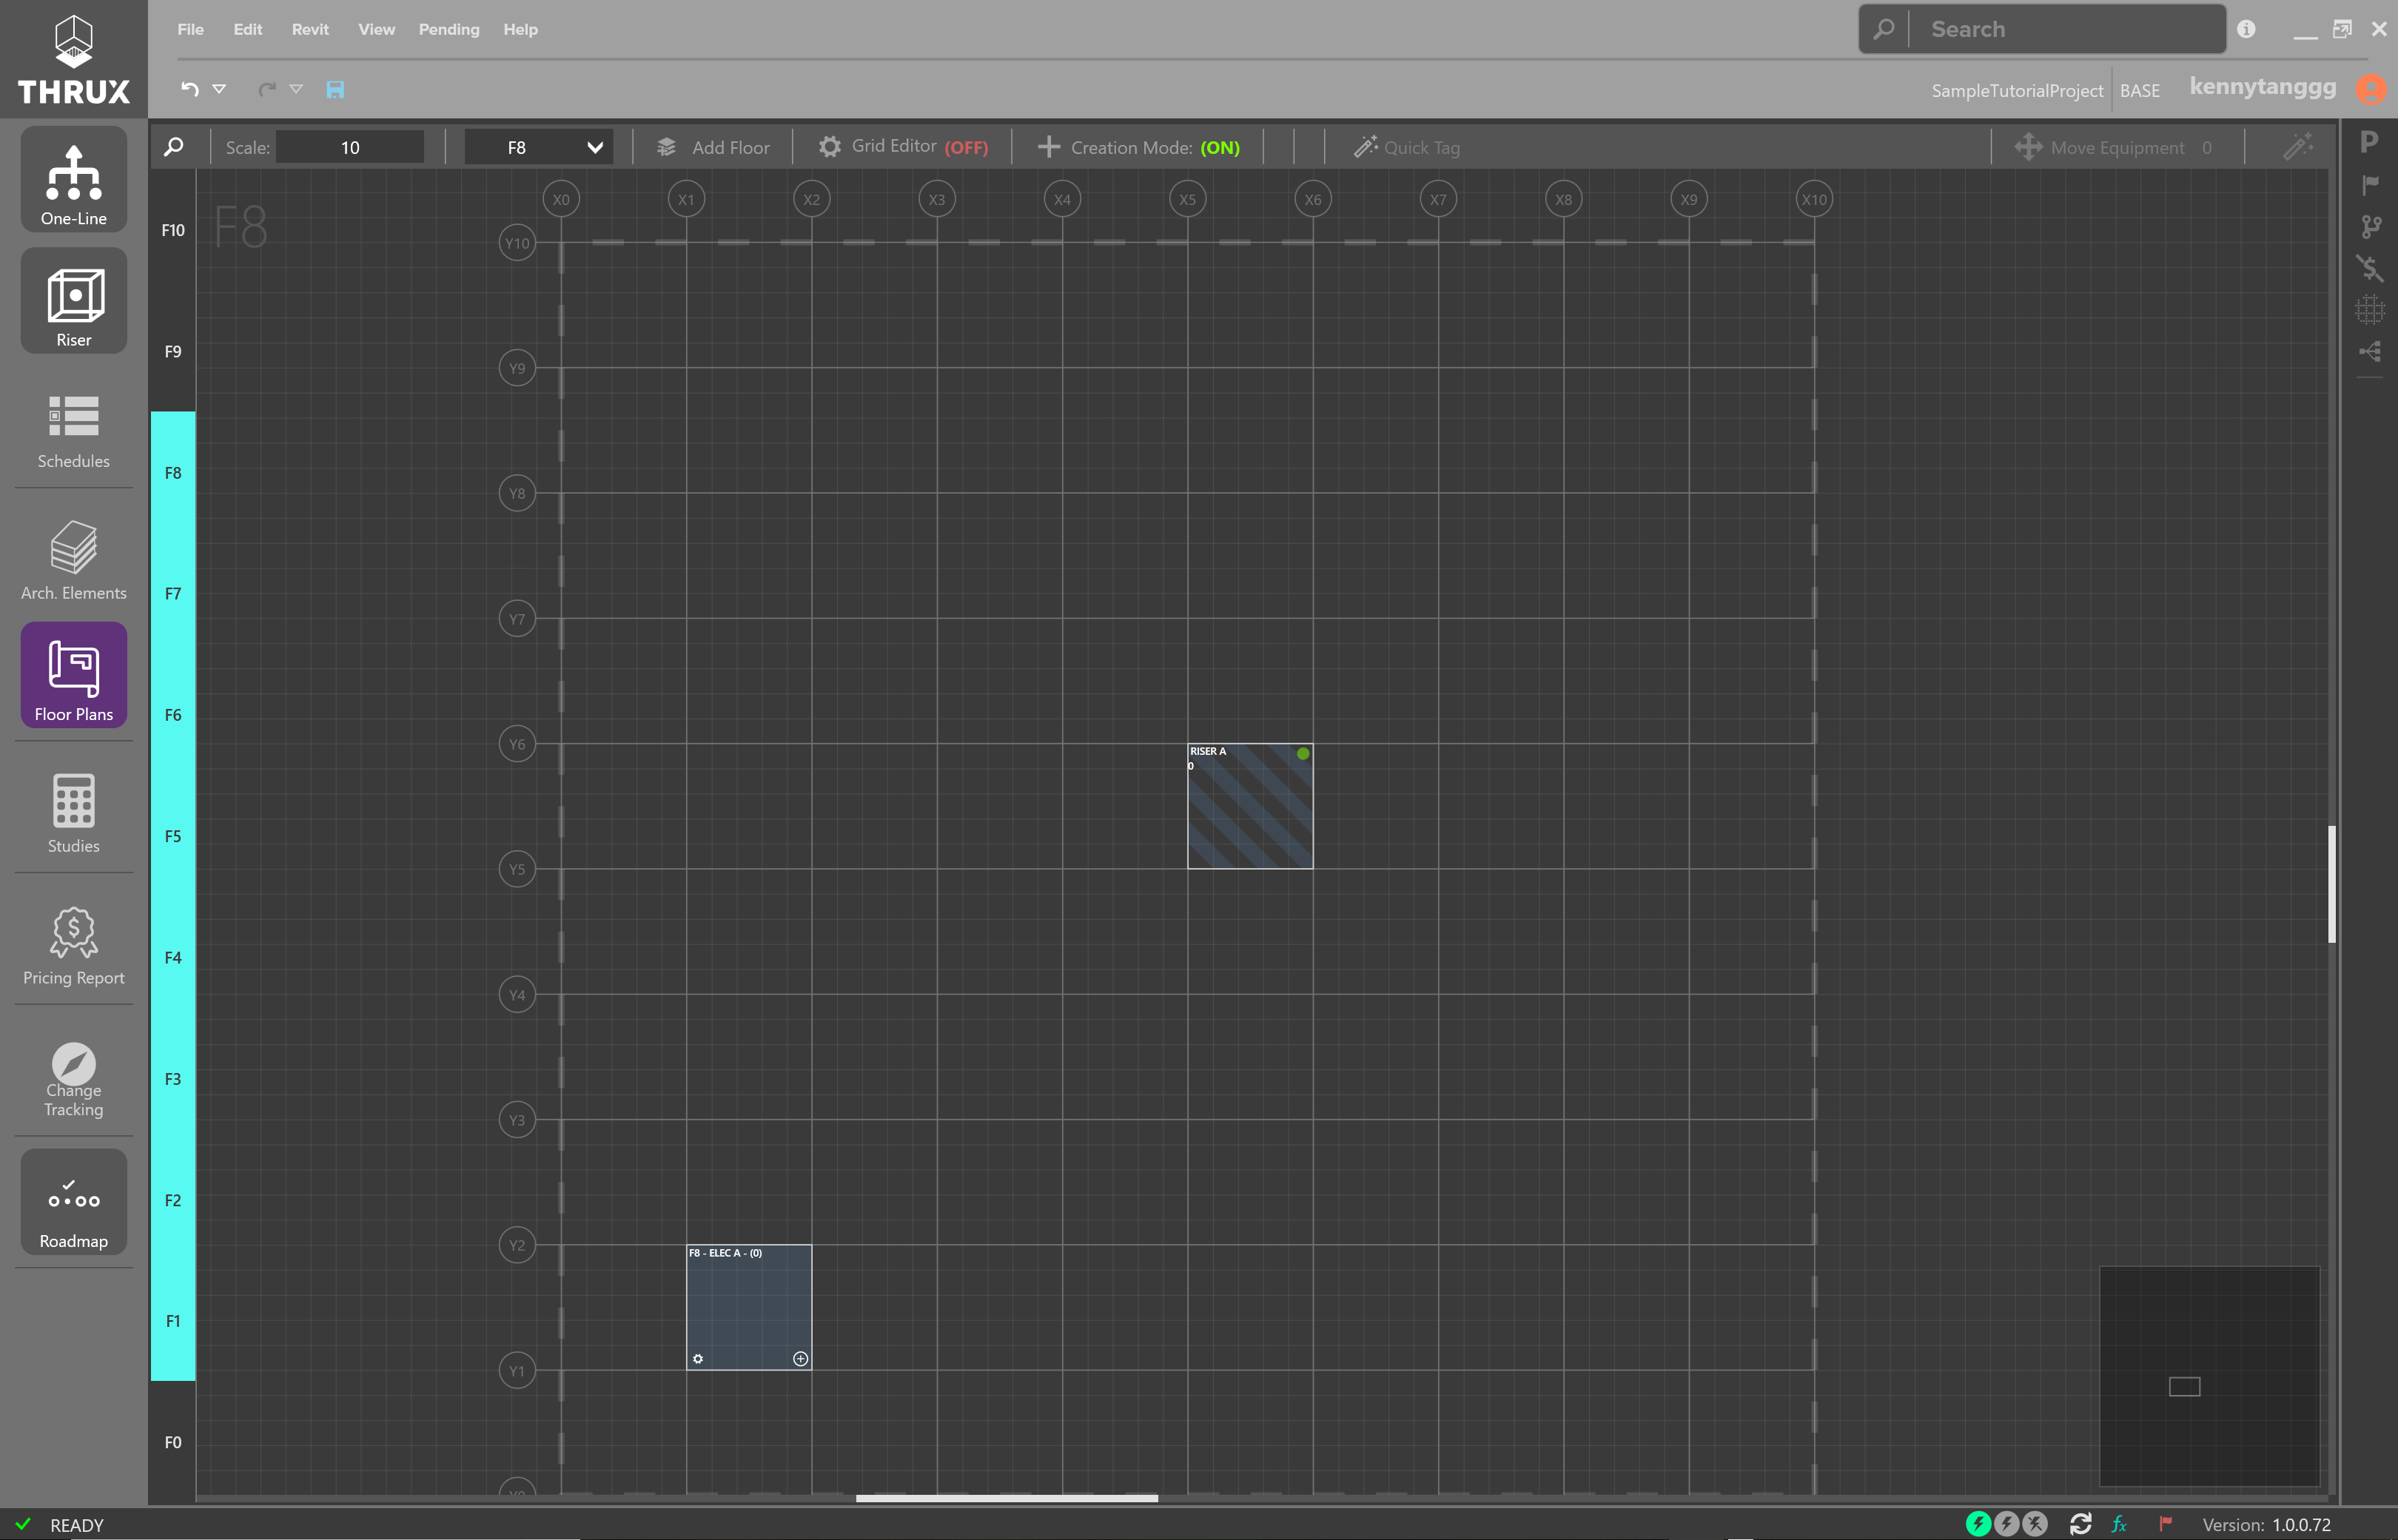
Task: Click the network tree icon in right sidebar
Action: tap(2369, 351)
